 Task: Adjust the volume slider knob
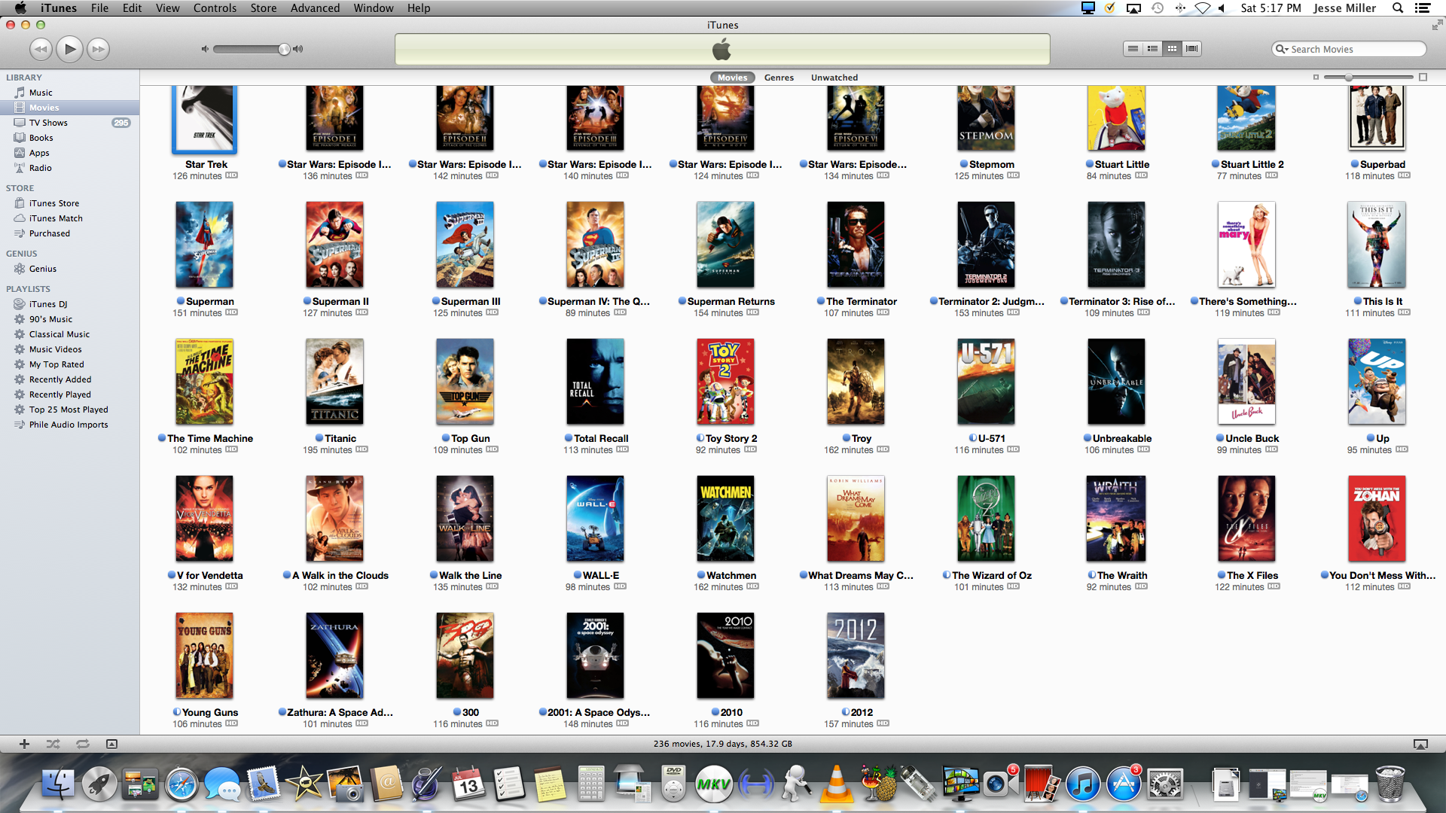coord(284,49)
